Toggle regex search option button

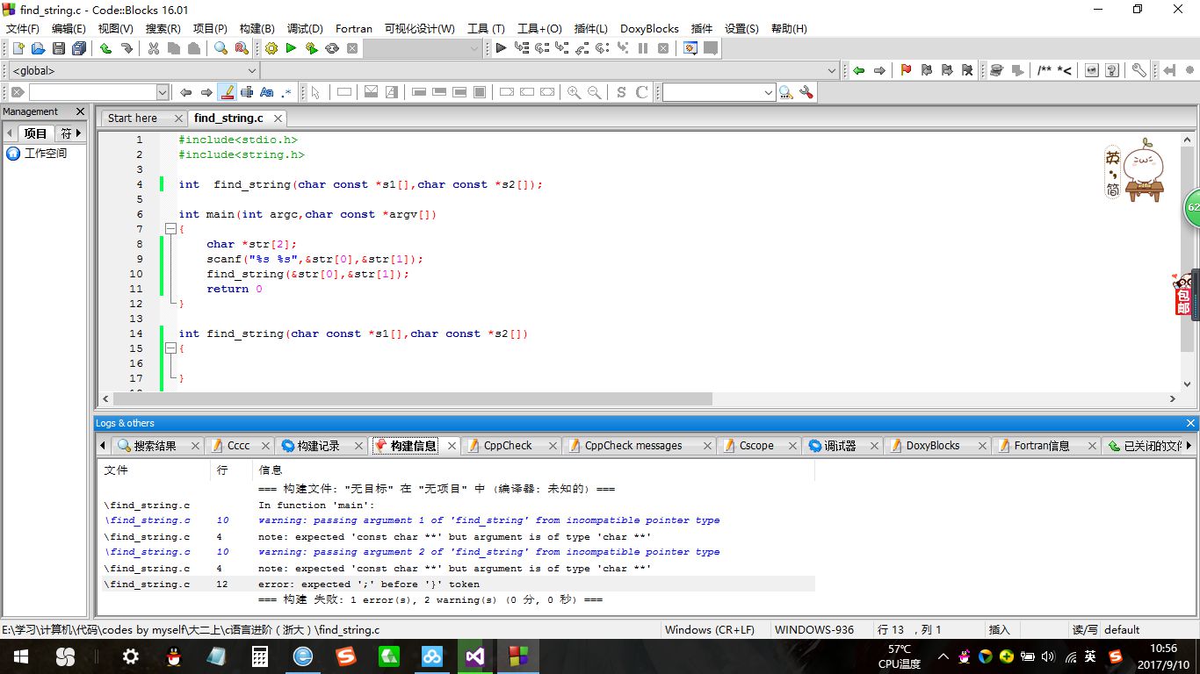pyautogui.click(x=286, y=92)
